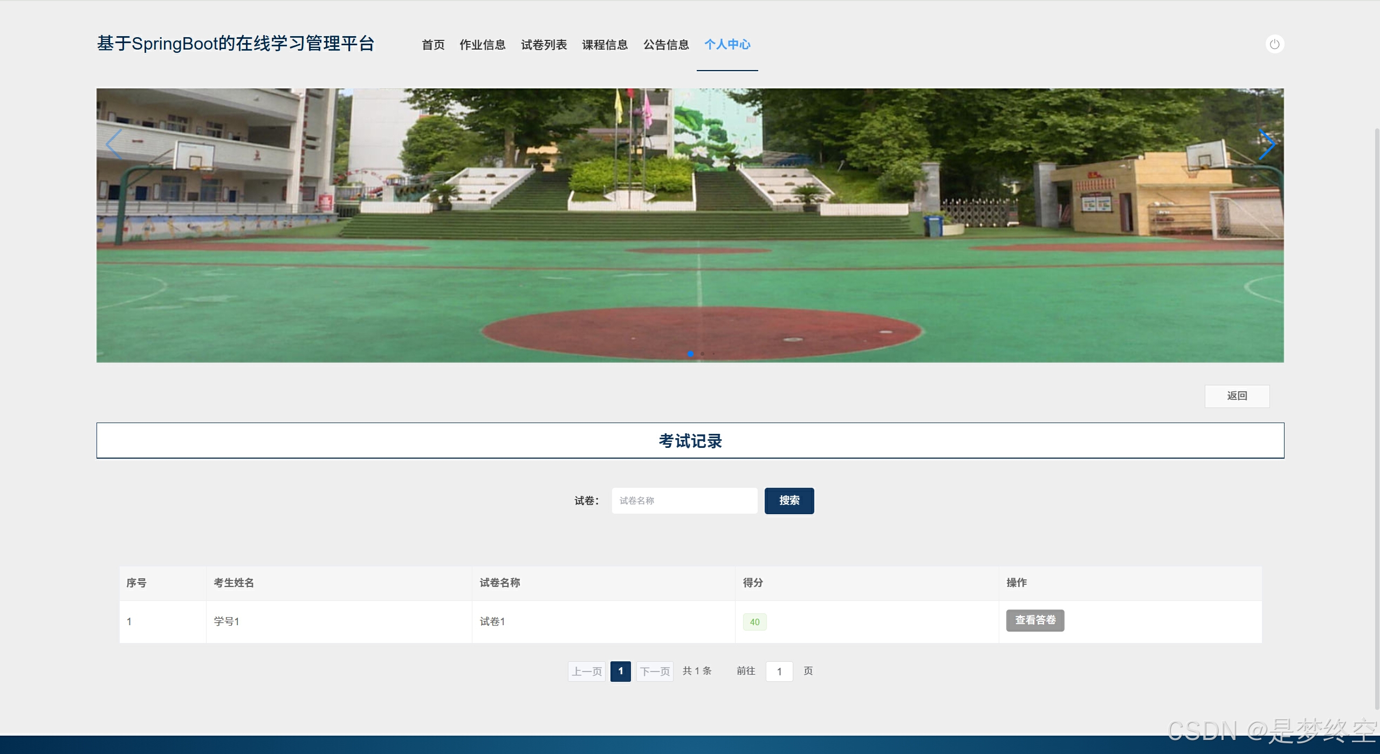The height and width of the screenshot is (754, 1380).
Task: Click the 下一页 pagination button
Action: click(x=655, y=672)
